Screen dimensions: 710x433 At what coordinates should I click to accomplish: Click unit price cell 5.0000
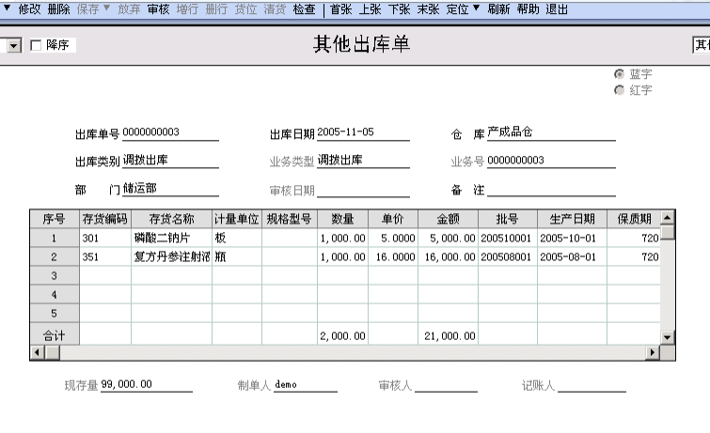point(393,238)
